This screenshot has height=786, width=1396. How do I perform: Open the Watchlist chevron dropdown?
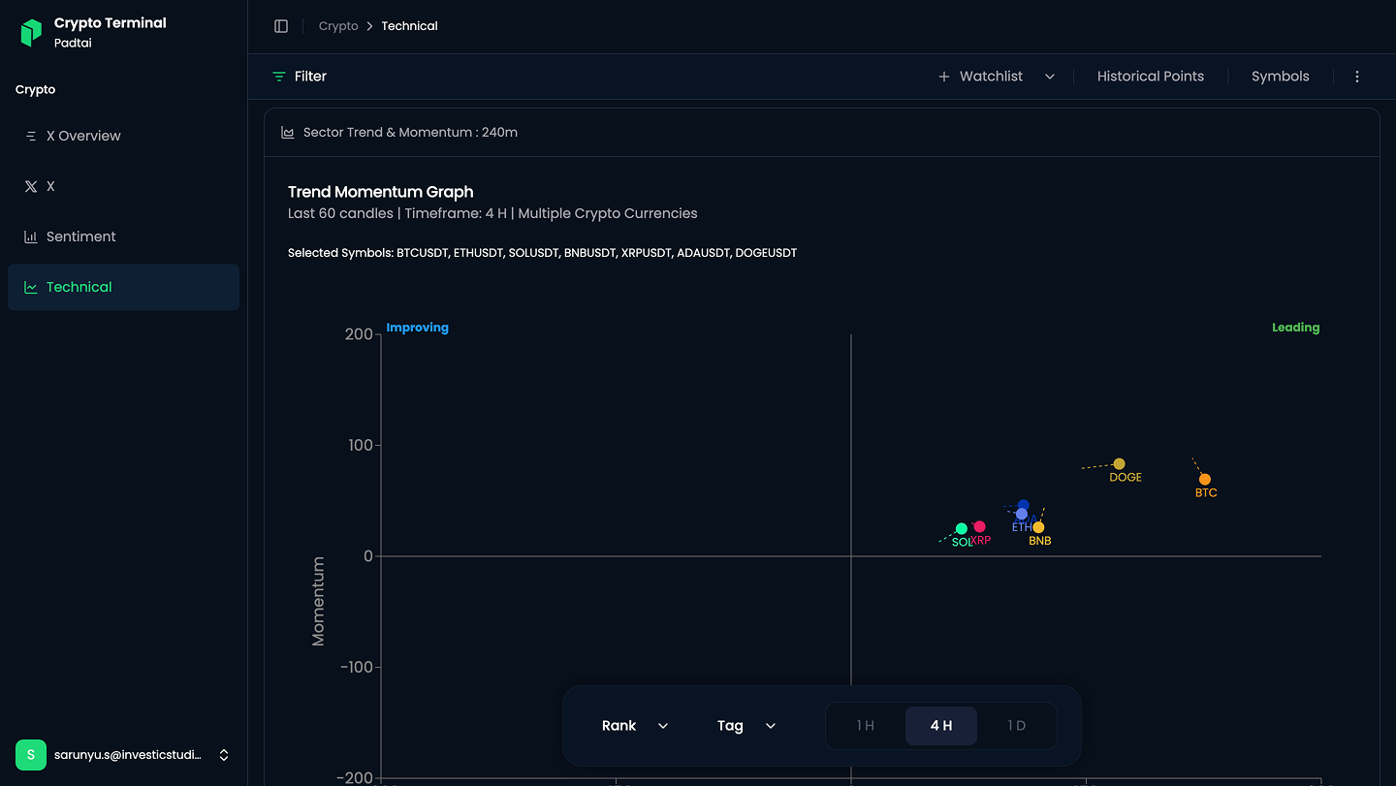pyautogui.click(x=1049, y=76)
